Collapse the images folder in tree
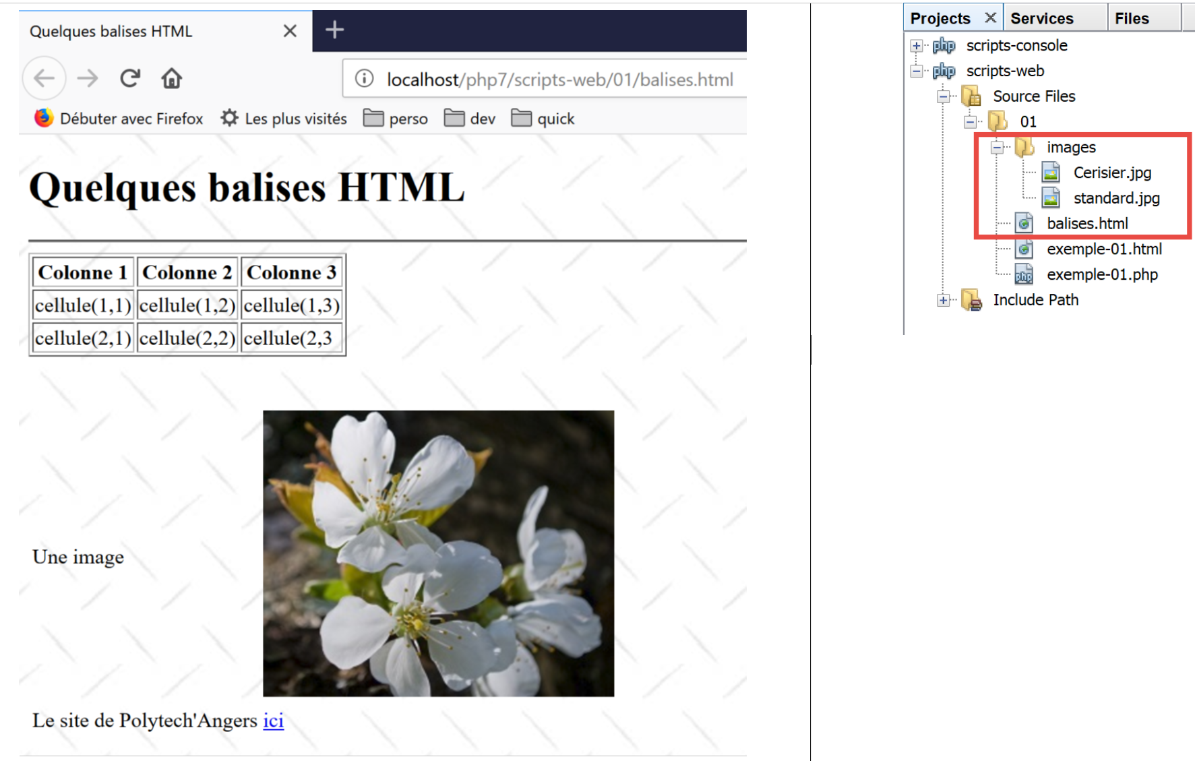This screenshot has width=1195, height=761. pos(996,148)
